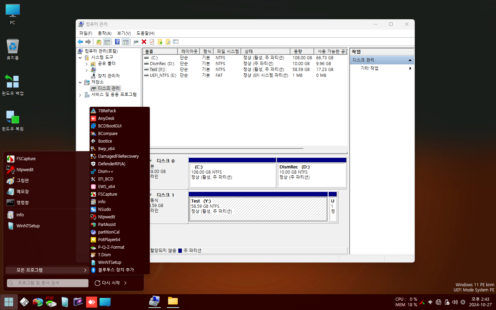This screenshot has height=310, width=496.
Task: Open AnyDesk from the programs list
Action: pos(119,118)
